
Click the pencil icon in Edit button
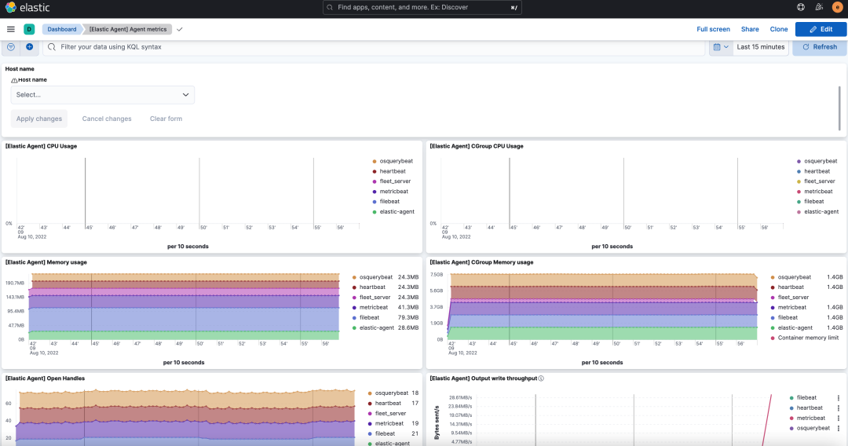pos(813,29)
